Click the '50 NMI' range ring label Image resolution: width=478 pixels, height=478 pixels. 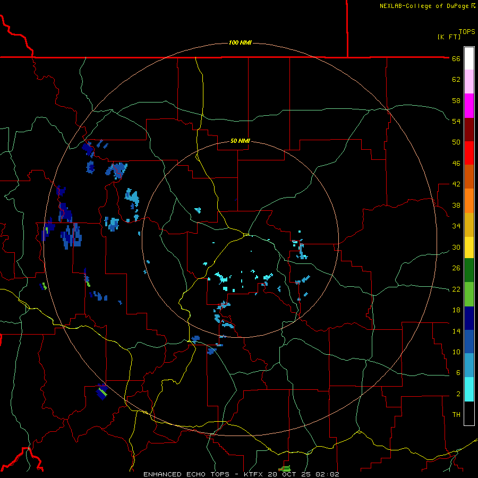click(240, 141)
